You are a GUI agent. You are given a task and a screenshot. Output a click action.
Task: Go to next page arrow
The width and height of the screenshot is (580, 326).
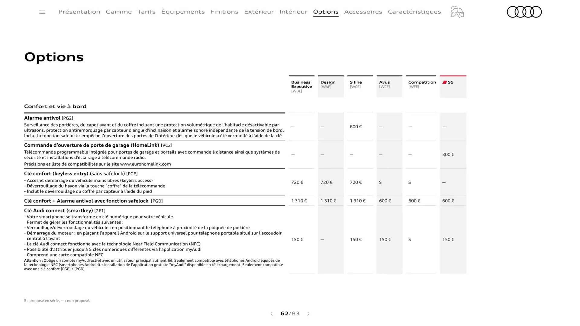[308, 314]
